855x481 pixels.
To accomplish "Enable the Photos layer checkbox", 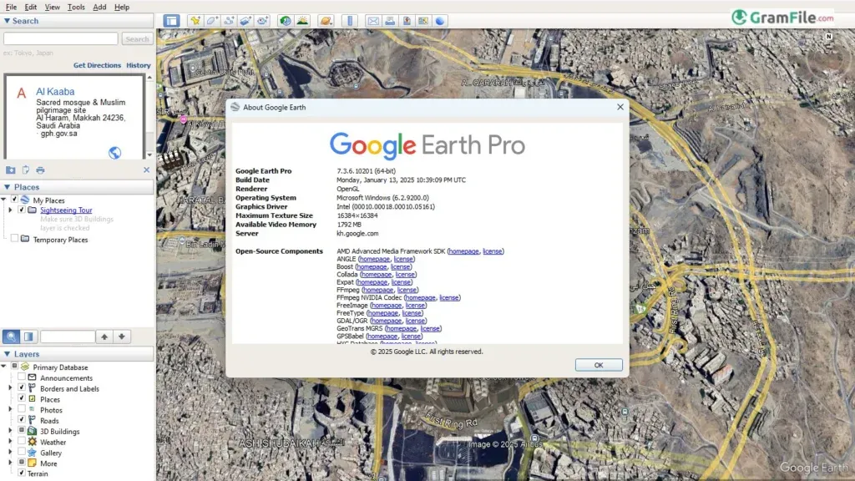I will pos(22,409).
